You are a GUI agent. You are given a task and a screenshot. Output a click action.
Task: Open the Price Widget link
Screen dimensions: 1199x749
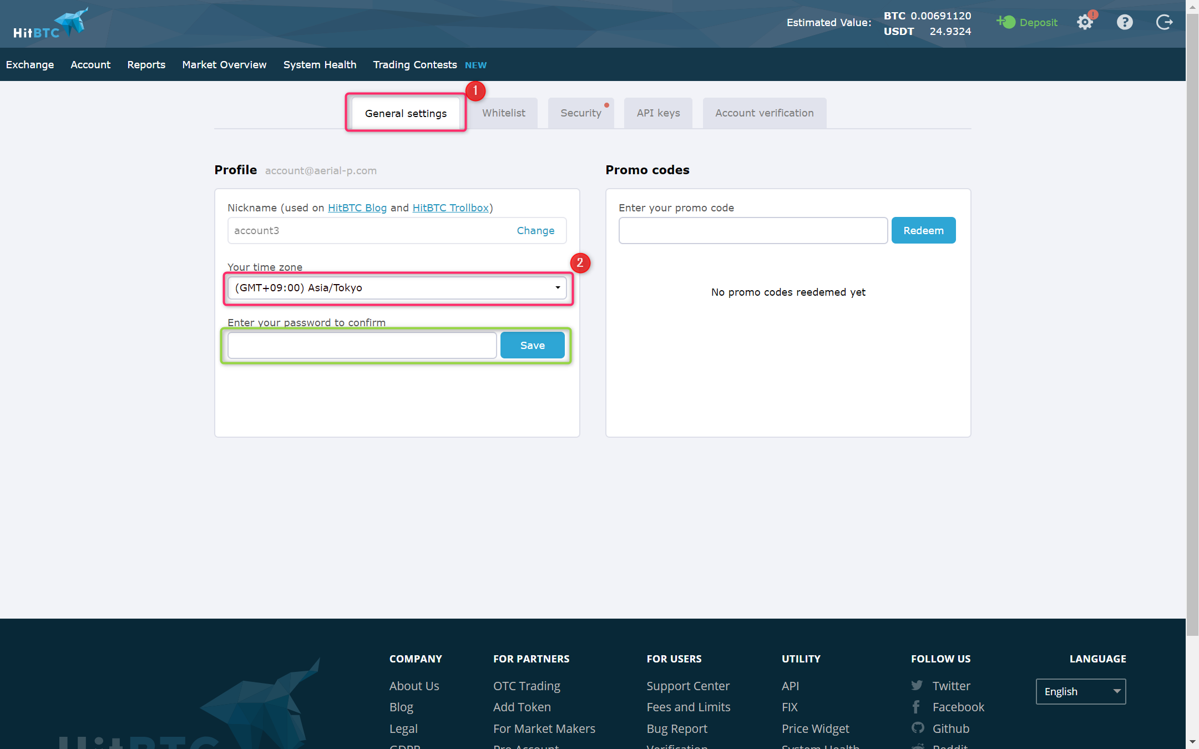[815, 728]
